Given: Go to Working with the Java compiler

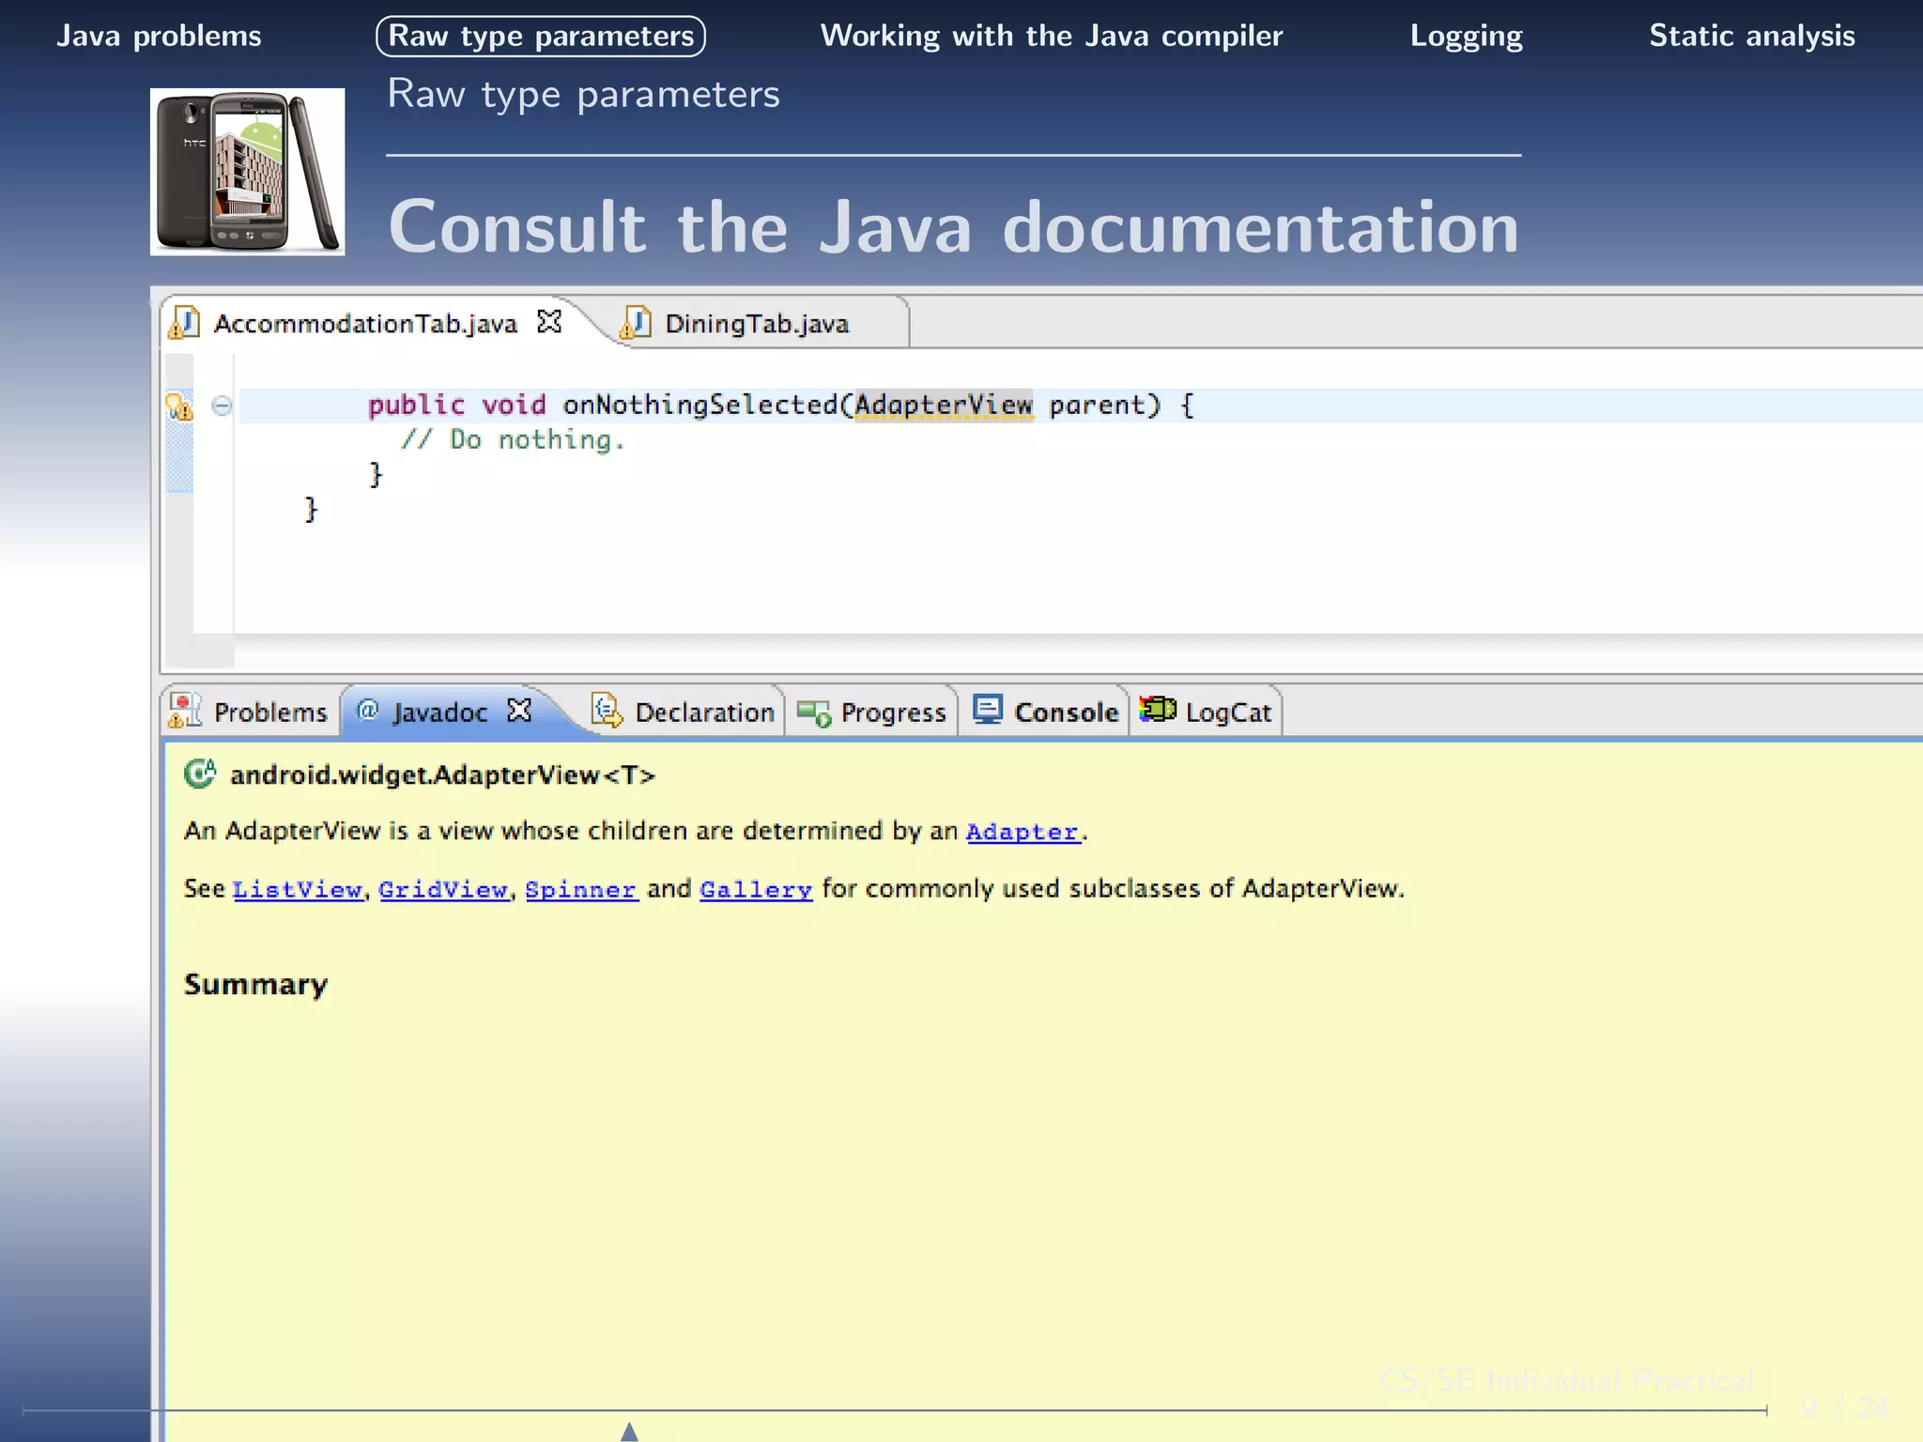Looking at the screenshot, I should click(1051, 36).
